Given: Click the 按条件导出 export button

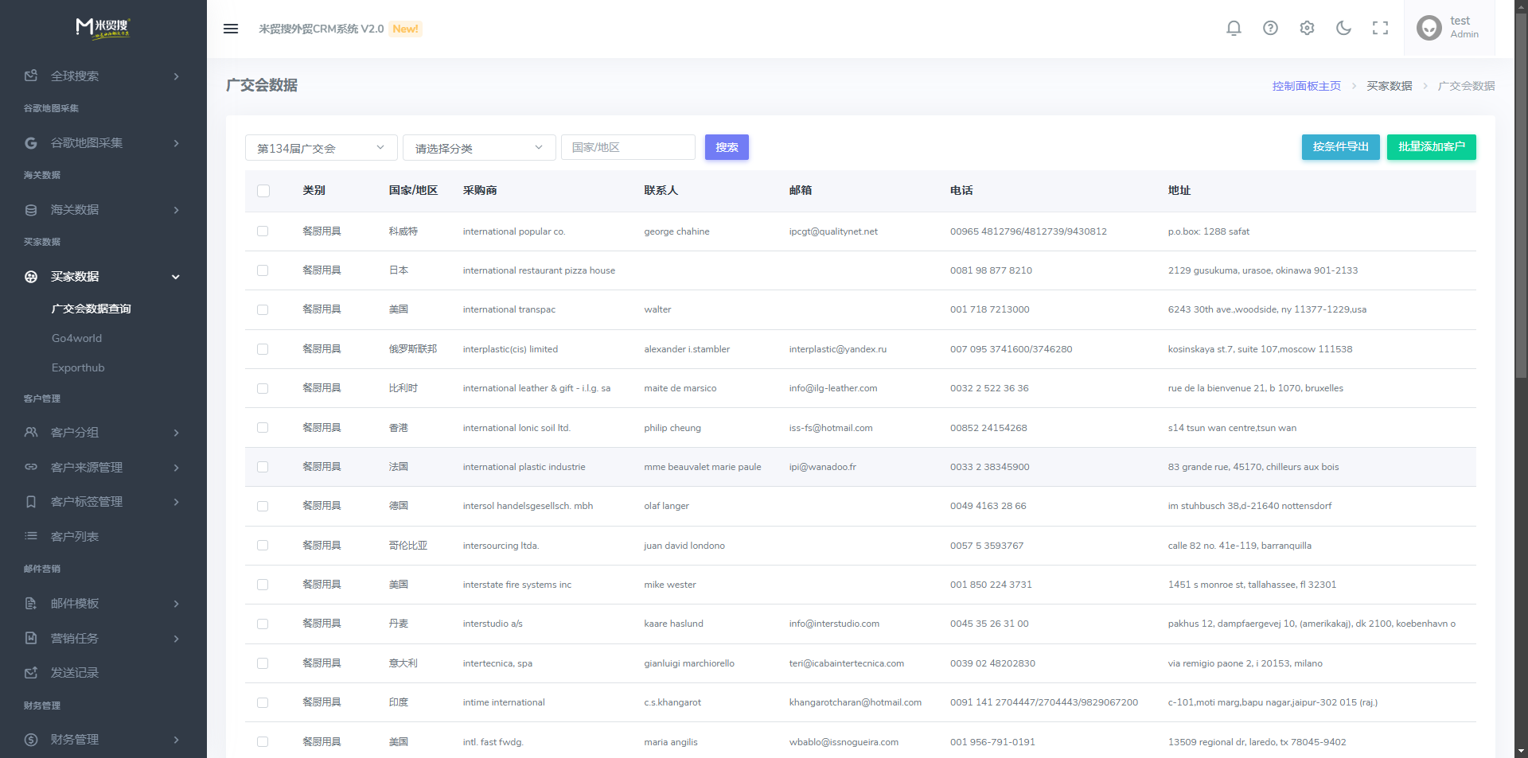Looking at the screenshot, I should pyautogui.click(x=1341, y=147).
